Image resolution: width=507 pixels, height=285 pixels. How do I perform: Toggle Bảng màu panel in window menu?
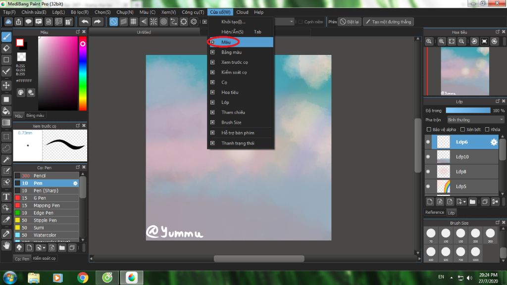[x=241, y=52]
